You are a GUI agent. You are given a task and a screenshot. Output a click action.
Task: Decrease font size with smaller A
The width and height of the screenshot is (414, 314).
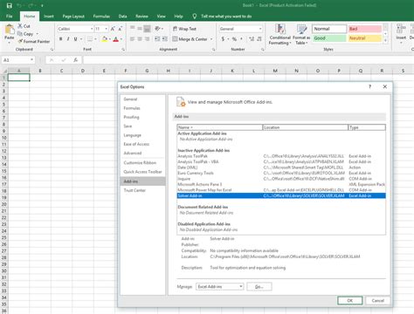pos(120,29)
